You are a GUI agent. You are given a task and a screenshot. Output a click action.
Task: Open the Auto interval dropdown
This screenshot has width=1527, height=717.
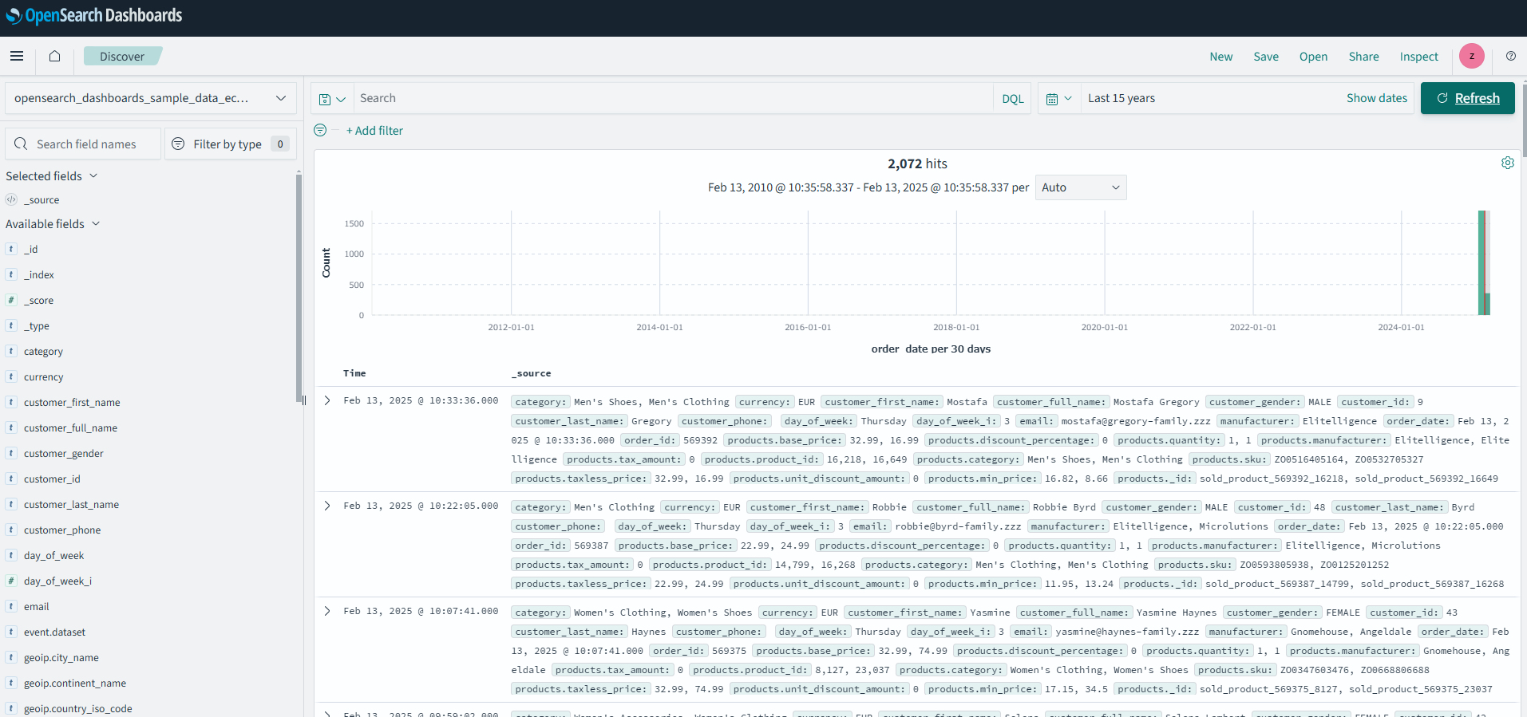click(1080, 187)
